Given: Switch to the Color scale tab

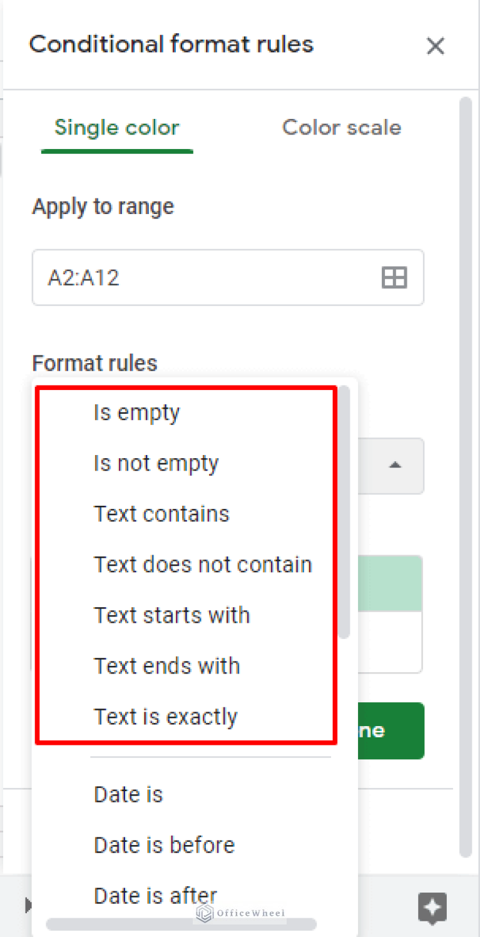Looking at the screenshot, I should pyautogui.click(x=341, y=128).
